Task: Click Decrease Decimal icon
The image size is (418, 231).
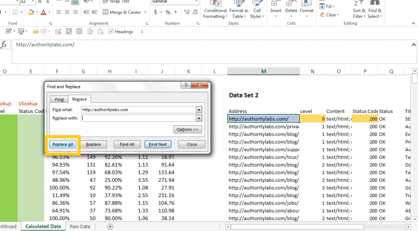Action: pyautogui.click(x=195, y=12)
